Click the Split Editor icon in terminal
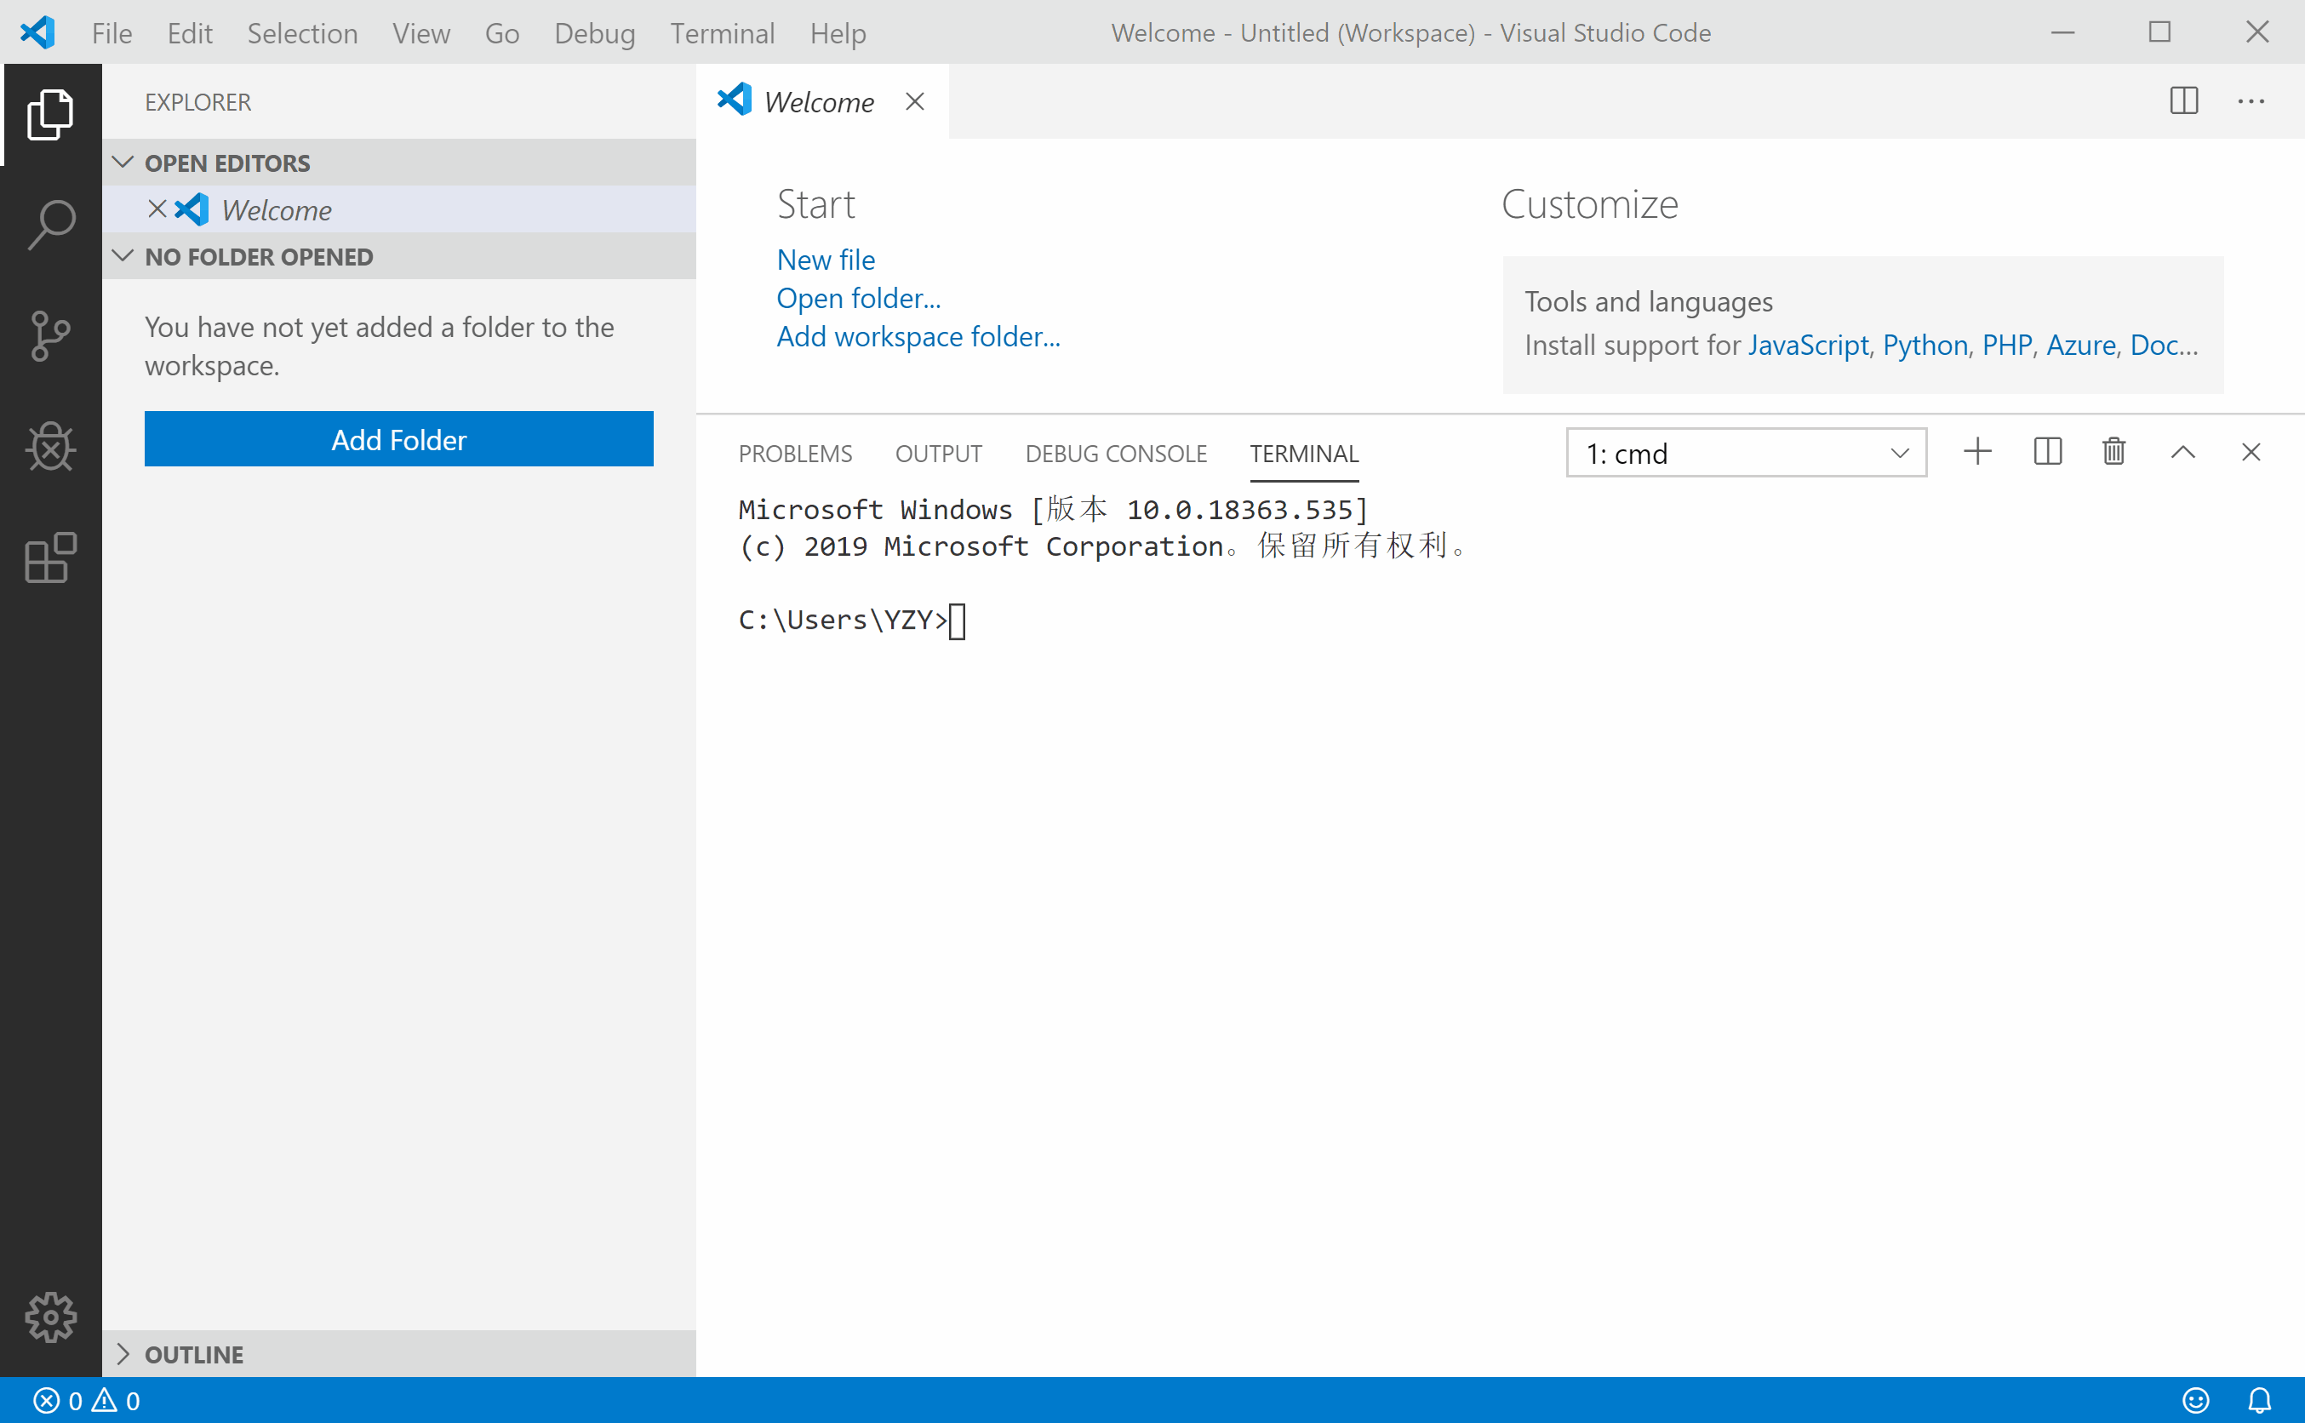The image size is (2305, 1423). [2046, 453]
